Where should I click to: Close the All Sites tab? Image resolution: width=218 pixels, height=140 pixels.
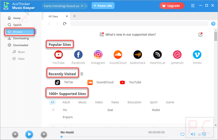point(67,16)
